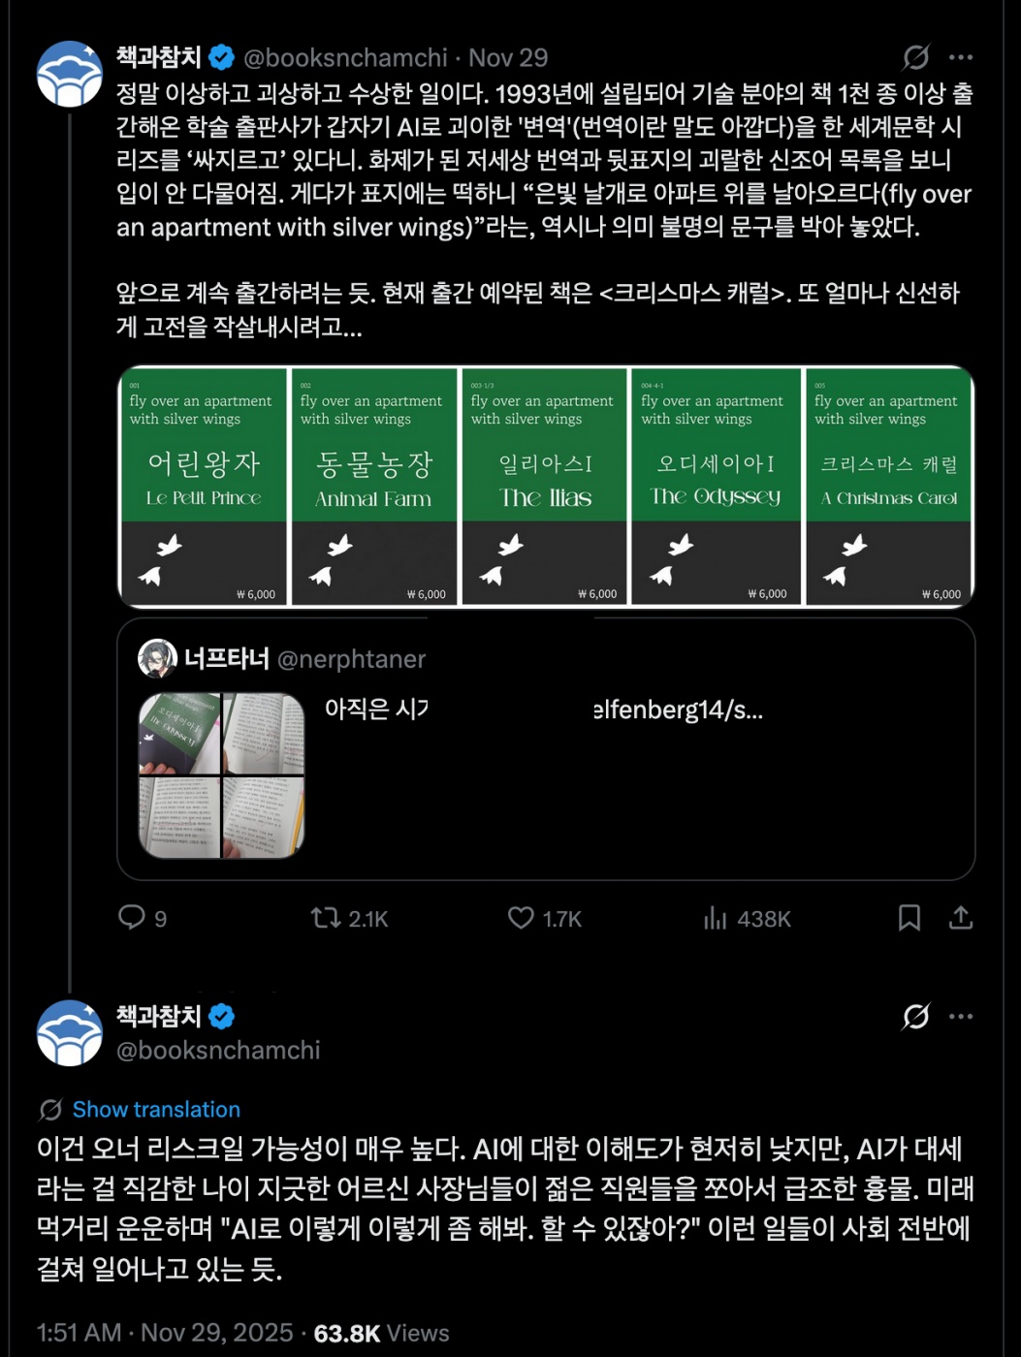Screen dimensions: 1021x1357
Task: Click the reply icon with 9 replies
Action: point(132,917)
